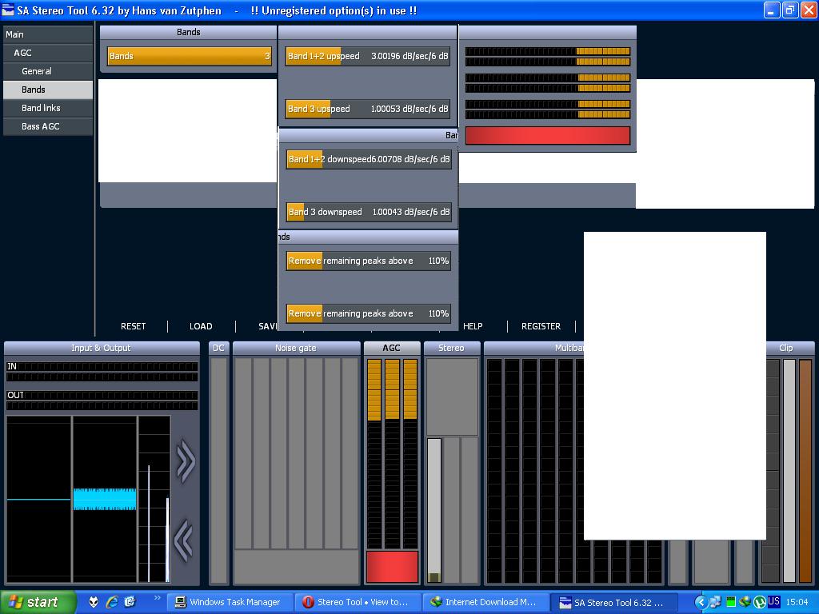Click the Clip panel header
Viewport: 819px width, 614px height.
click(790, 348)
